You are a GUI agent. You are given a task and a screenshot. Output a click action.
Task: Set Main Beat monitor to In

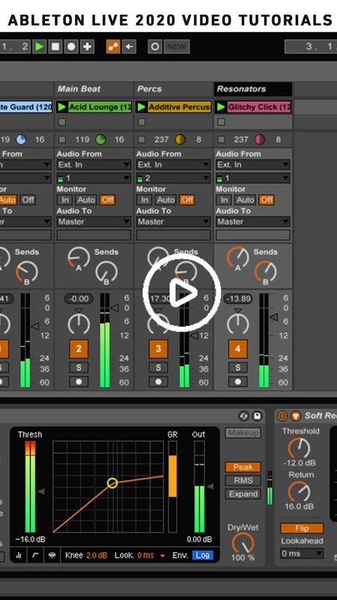click(x=65, y=199)
